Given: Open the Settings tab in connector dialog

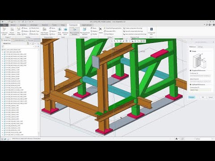Looking at the screenshot, I should (x=200, y=47).
